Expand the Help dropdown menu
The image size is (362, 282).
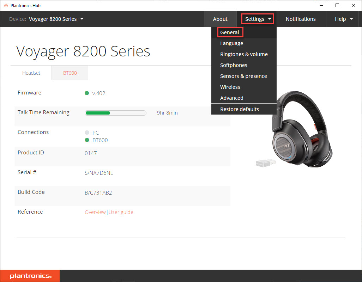tap(344, 19)
